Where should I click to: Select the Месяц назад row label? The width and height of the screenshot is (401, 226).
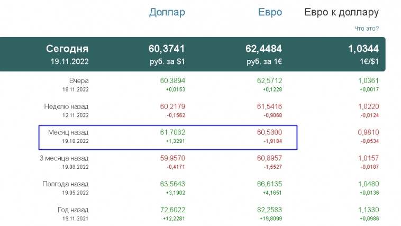[68, 132]
